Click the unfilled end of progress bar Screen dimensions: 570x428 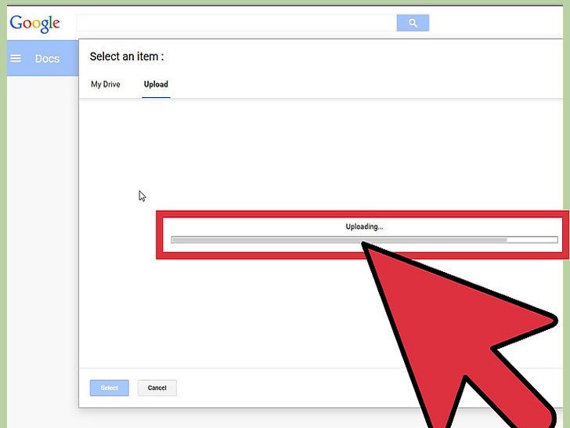[x=532, y=240]
